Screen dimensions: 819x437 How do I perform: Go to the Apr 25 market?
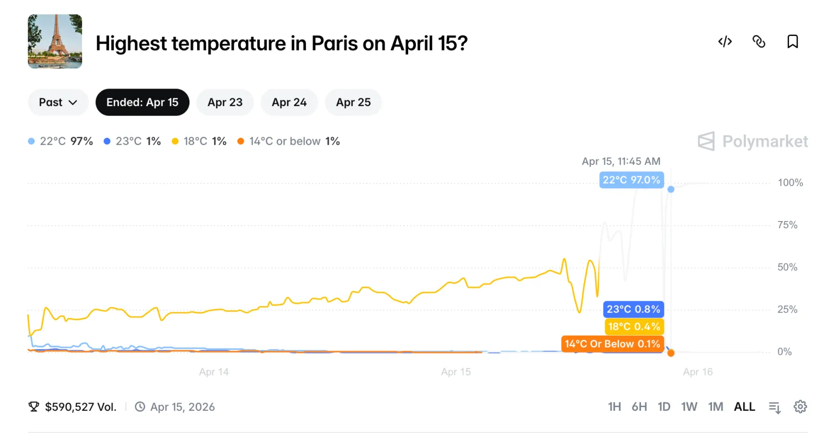point(353,102)
